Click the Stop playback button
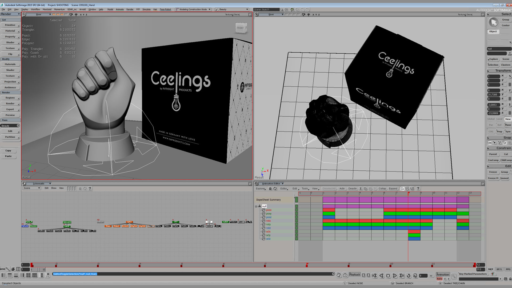512x288 pixels. point(388,276)
